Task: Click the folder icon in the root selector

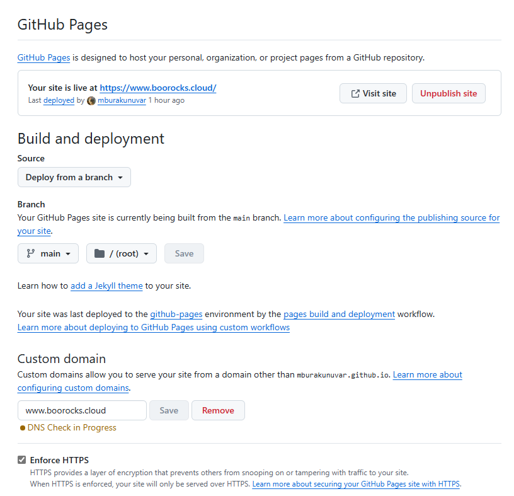Action: coord(100,253)
